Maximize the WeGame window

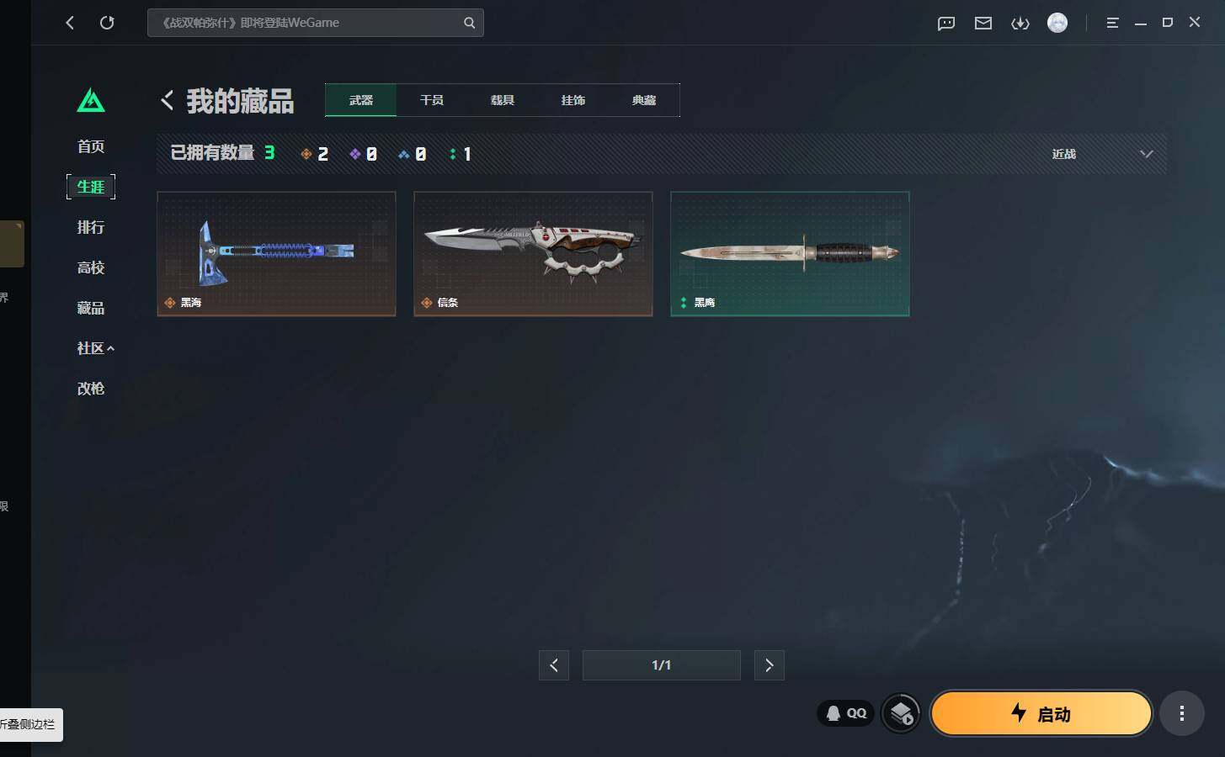pyautogui.click(x=1168, y=23)
